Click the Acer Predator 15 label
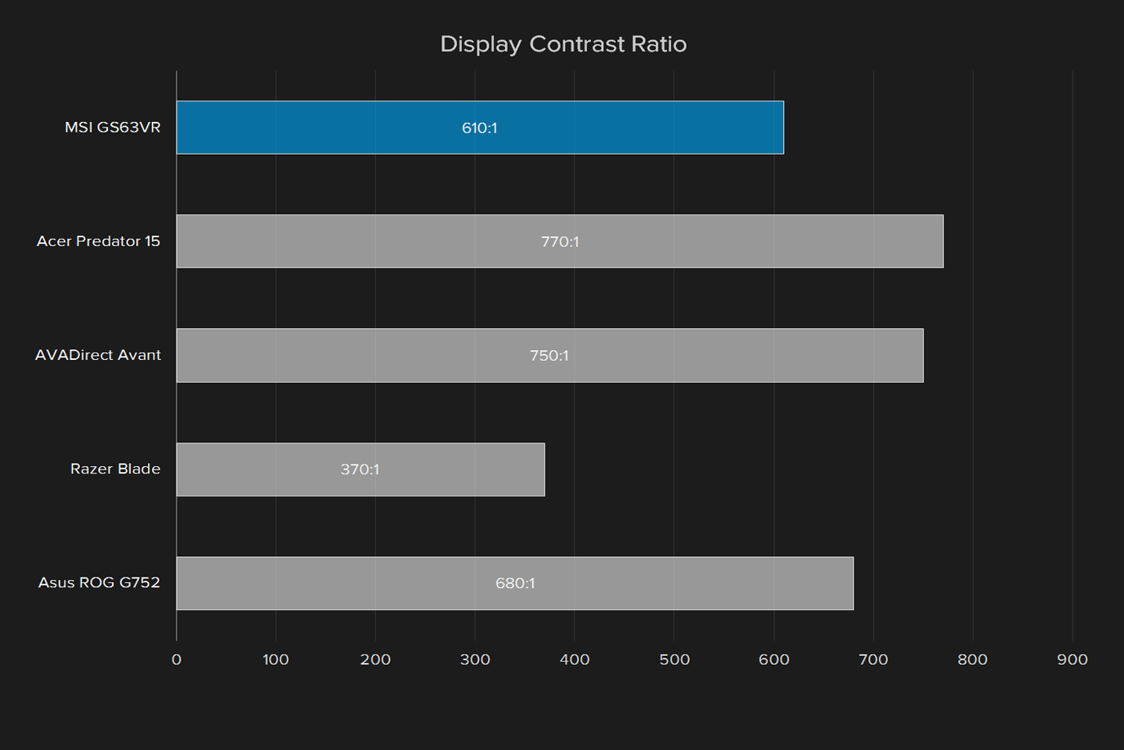The width and height of the screenshot is (1124, 750). point(98,241)
